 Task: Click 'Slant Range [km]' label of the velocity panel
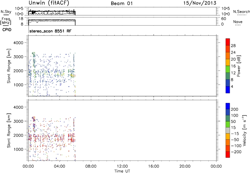[x=9, y=130]
